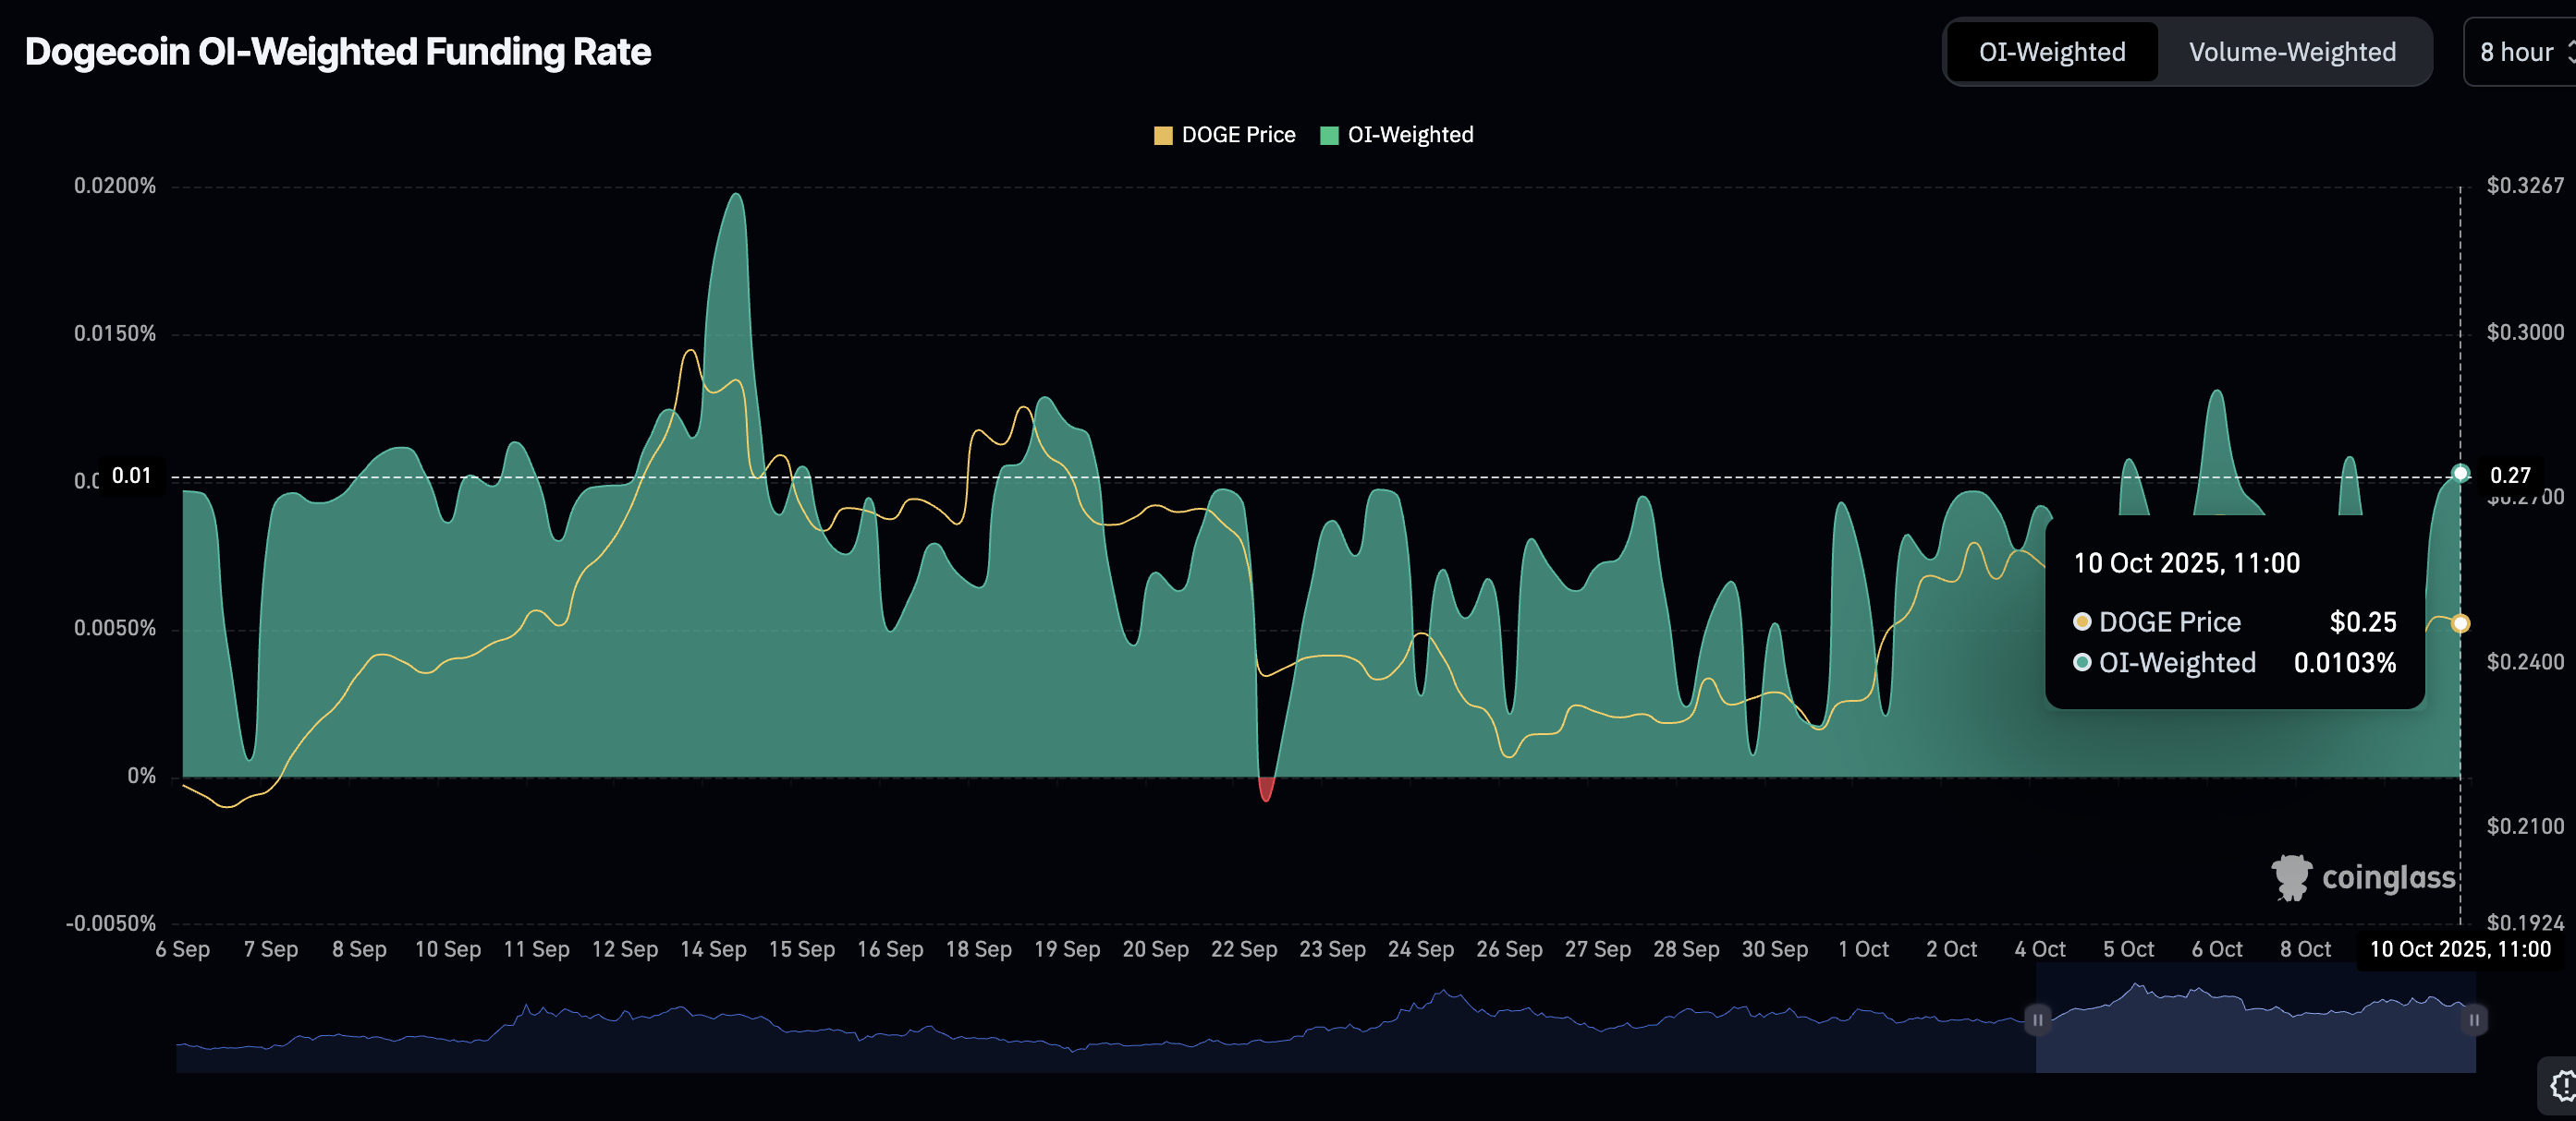Toggle the DOGE Price series legend label
Image resolution: width=2576 pixels, height=1121 pixels.
click(1238, 135)
